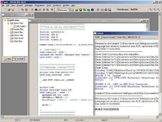Click the Make build icon after info icon
This screenshot has height=122, width=162.
(98, 10)
